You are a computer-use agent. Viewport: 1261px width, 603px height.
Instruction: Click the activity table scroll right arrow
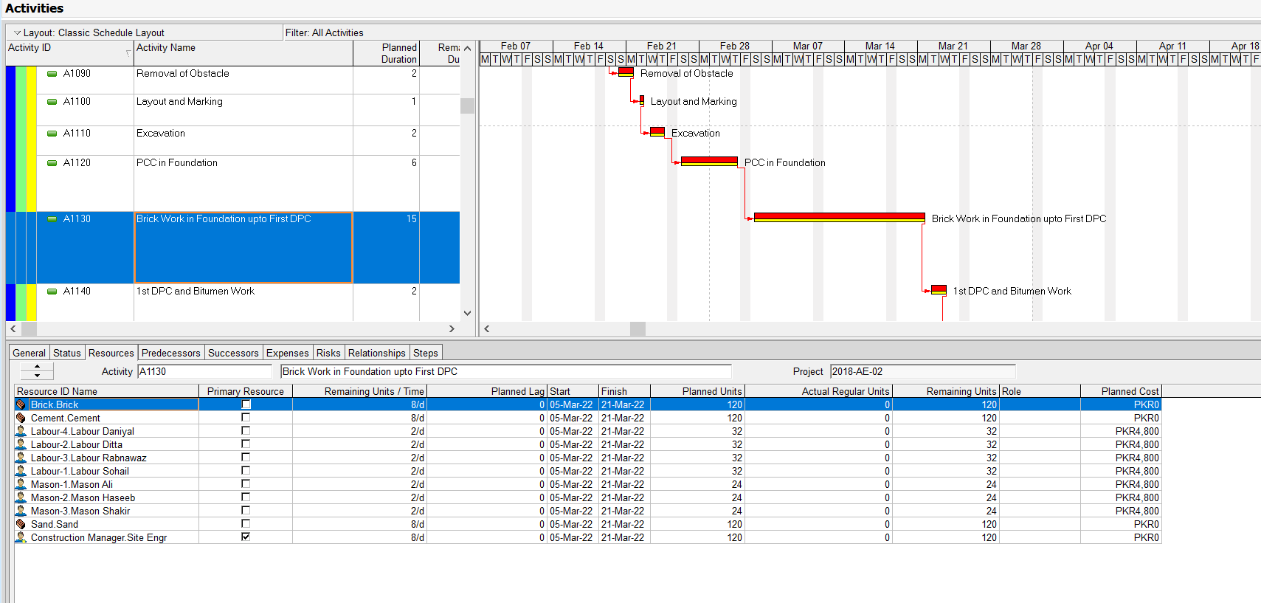(x=452, y=328)
